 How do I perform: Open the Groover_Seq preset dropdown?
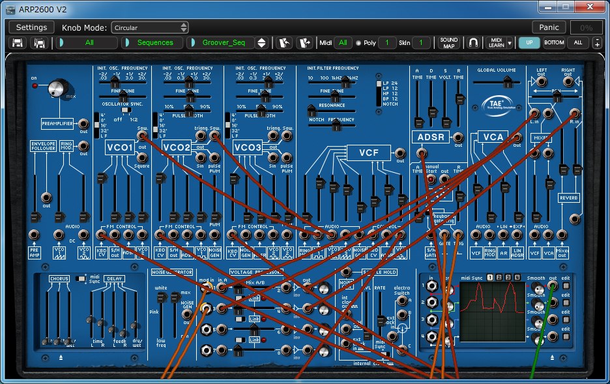(220, 43)
